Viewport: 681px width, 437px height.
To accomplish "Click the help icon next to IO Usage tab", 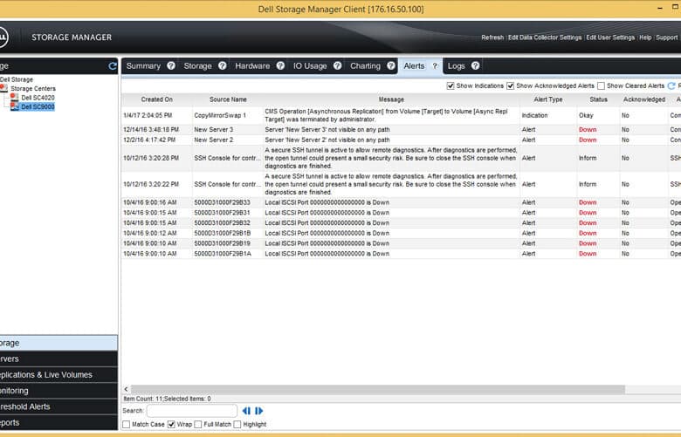I will [338, 65].
